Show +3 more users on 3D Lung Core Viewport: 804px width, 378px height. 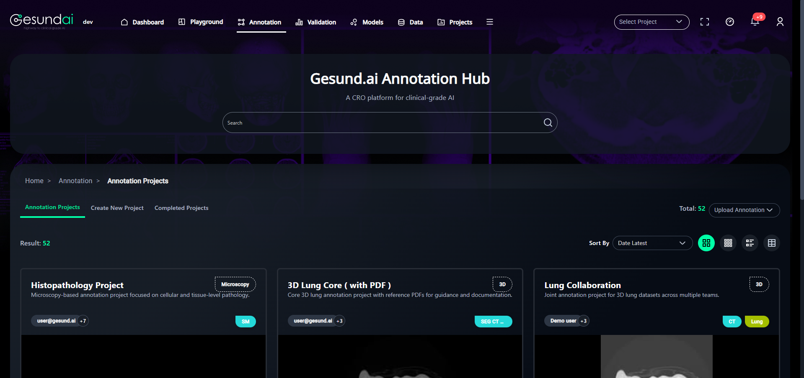coord(339,321)
